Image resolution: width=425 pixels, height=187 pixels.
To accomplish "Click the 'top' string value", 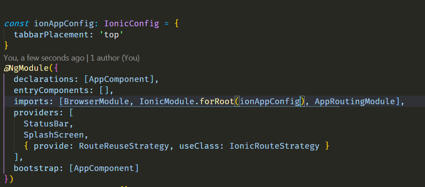I will (112, 35).
